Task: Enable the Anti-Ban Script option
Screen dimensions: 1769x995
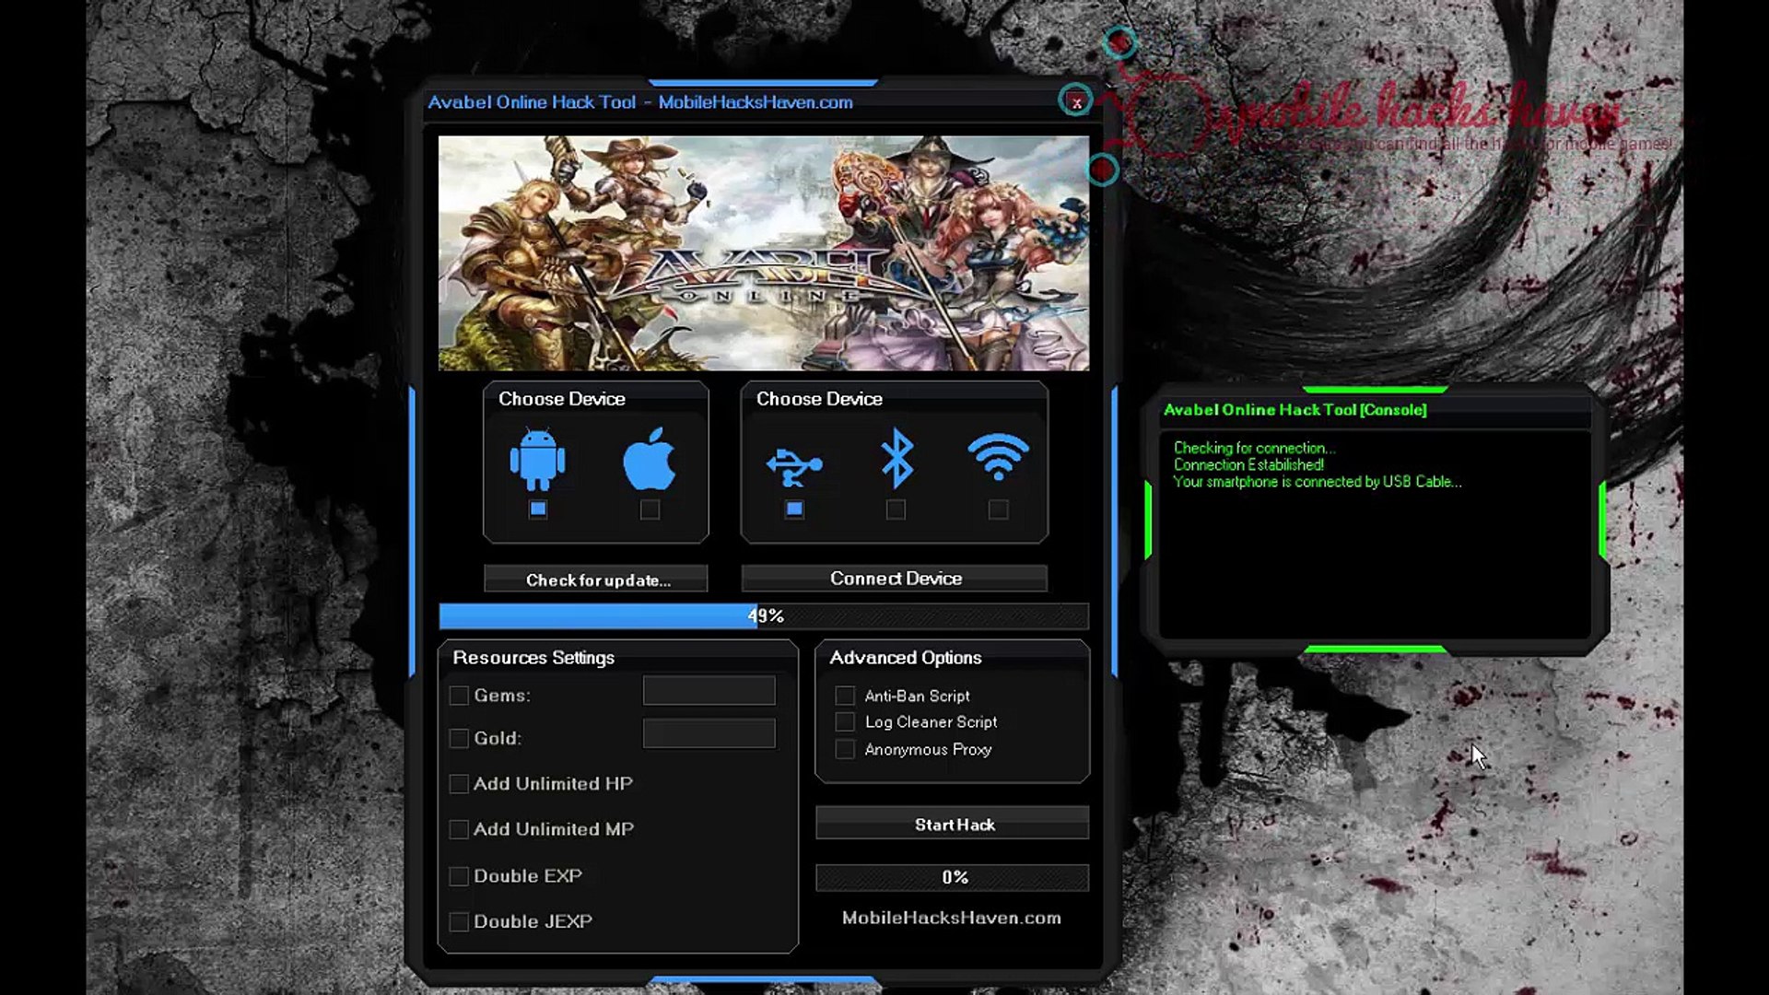Action: point(844,696)
